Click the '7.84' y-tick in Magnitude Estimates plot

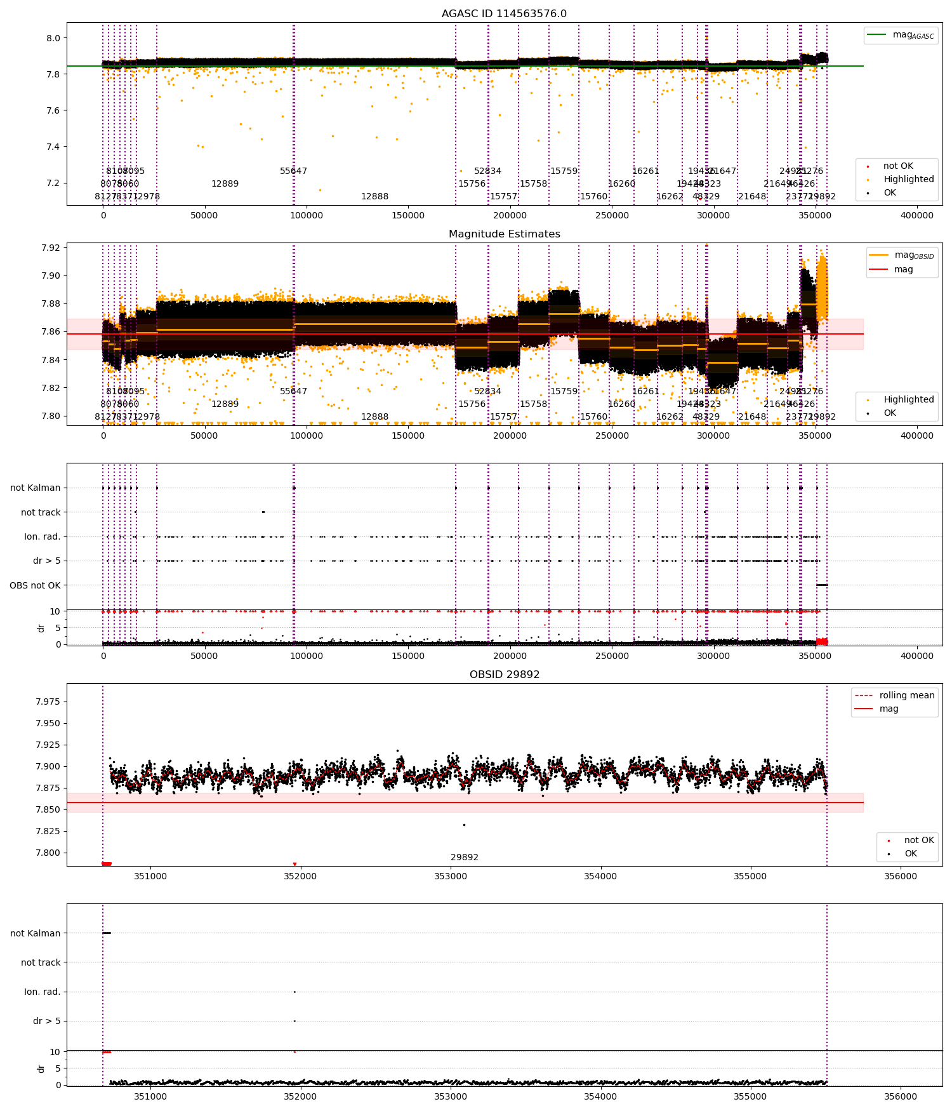pos(51,360)
